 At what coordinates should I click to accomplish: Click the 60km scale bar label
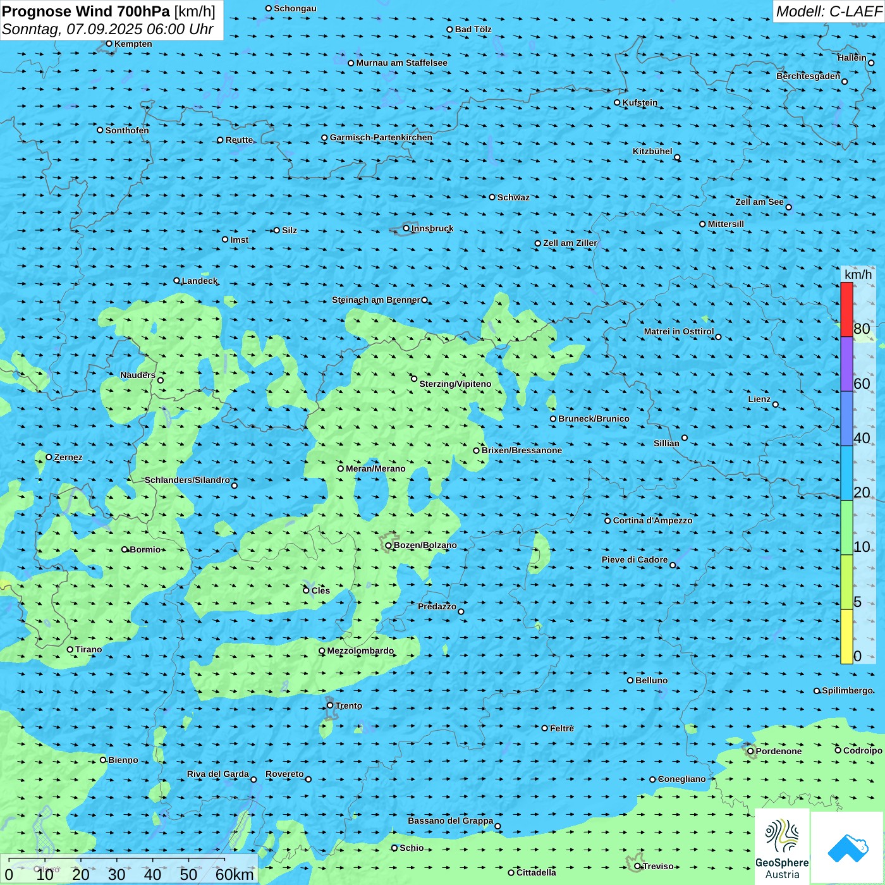tap(235, 874)
